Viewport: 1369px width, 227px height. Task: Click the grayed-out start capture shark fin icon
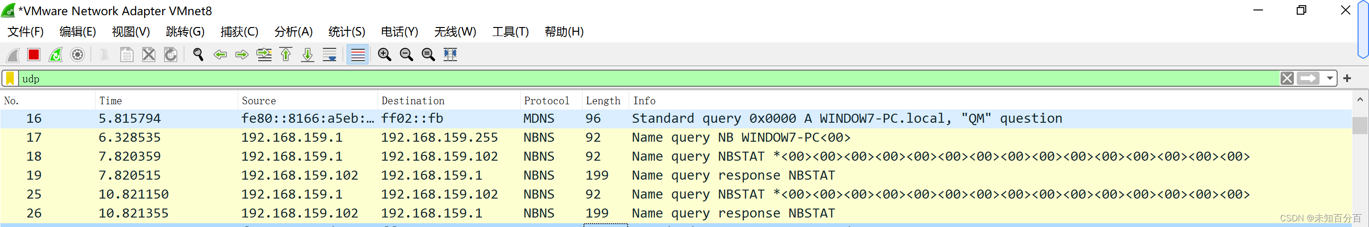tap(13, 54)
